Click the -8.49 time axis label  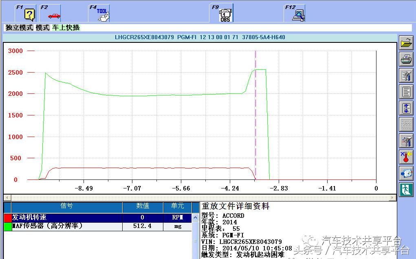pyautogui.click(x=84, y=188)
